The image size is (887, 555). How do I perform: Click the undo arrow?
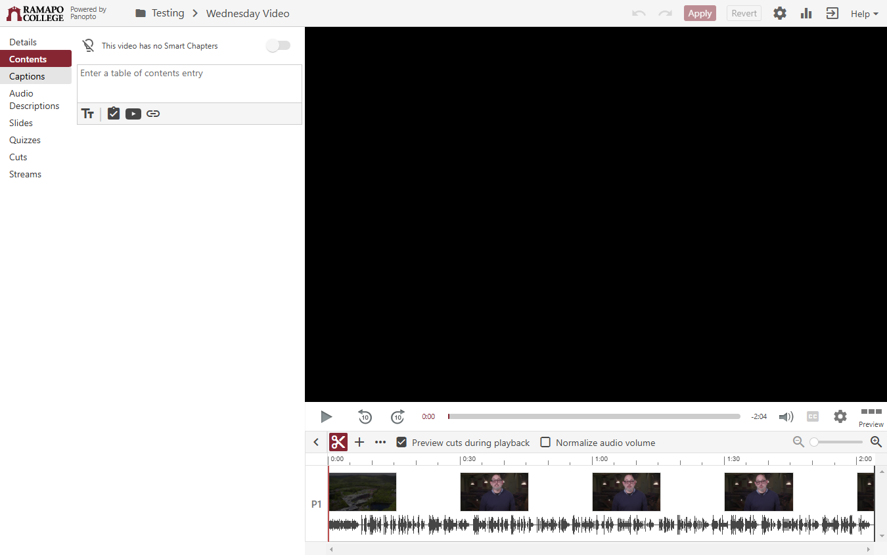[639, 13]
